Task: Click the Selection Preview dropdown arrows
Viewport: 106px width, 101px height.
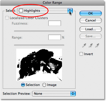Action: point(73,93)
